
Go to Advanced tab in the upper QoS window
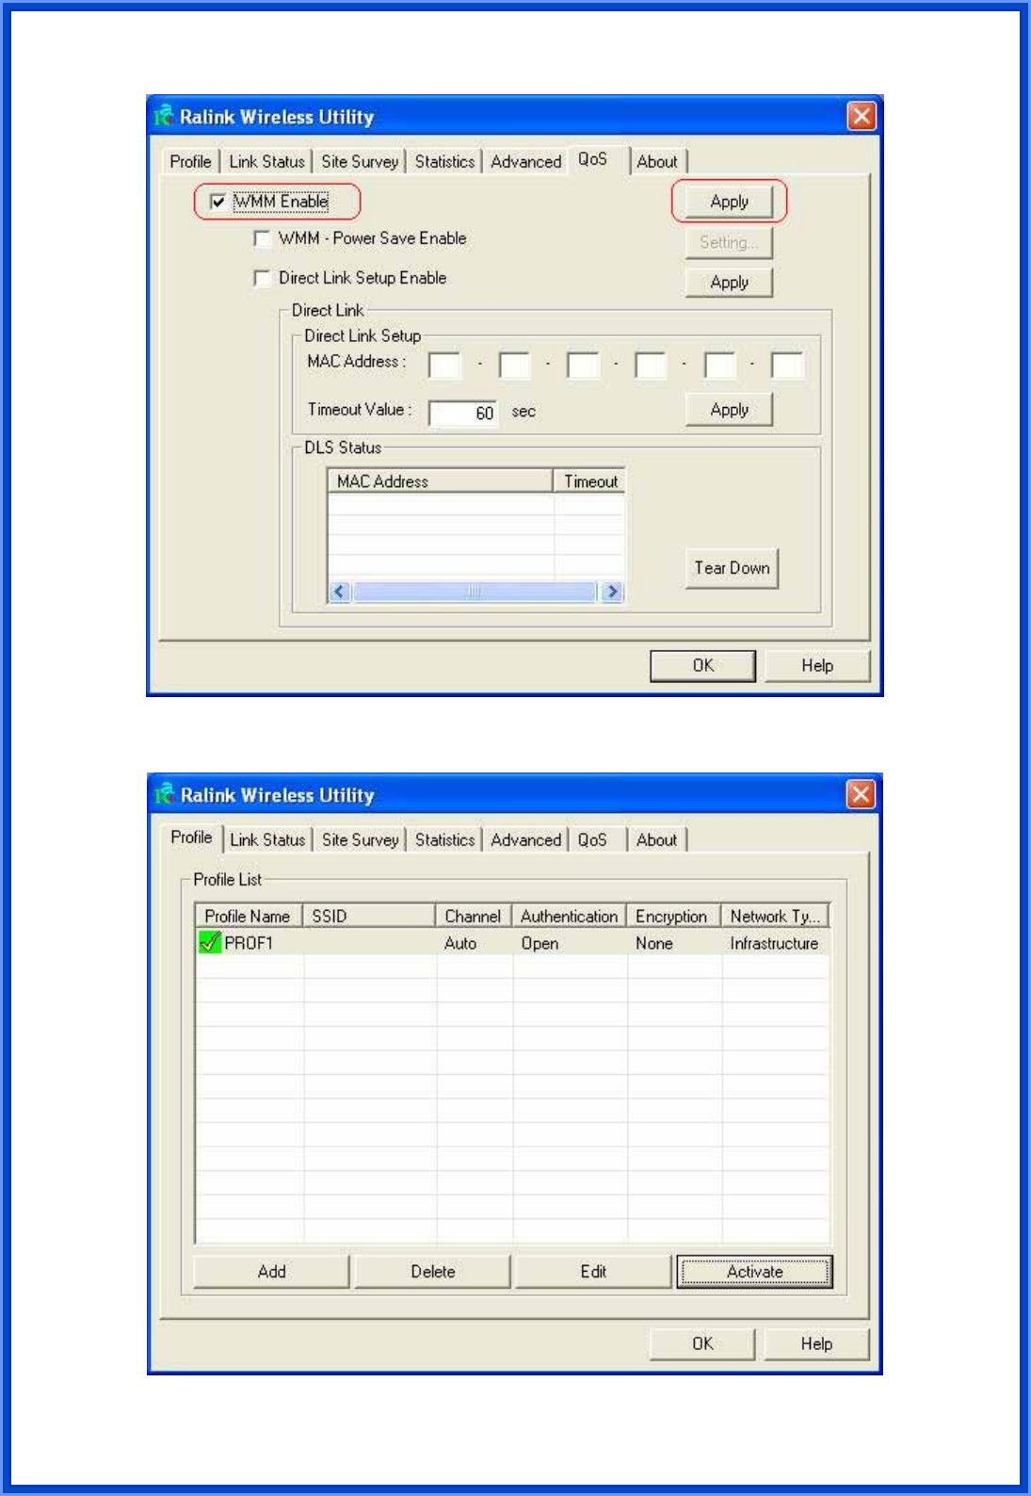point(525,161)
